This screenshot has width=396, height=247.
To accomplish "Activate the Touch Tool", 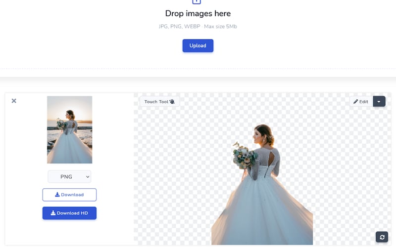I will [x=159, y=102].
